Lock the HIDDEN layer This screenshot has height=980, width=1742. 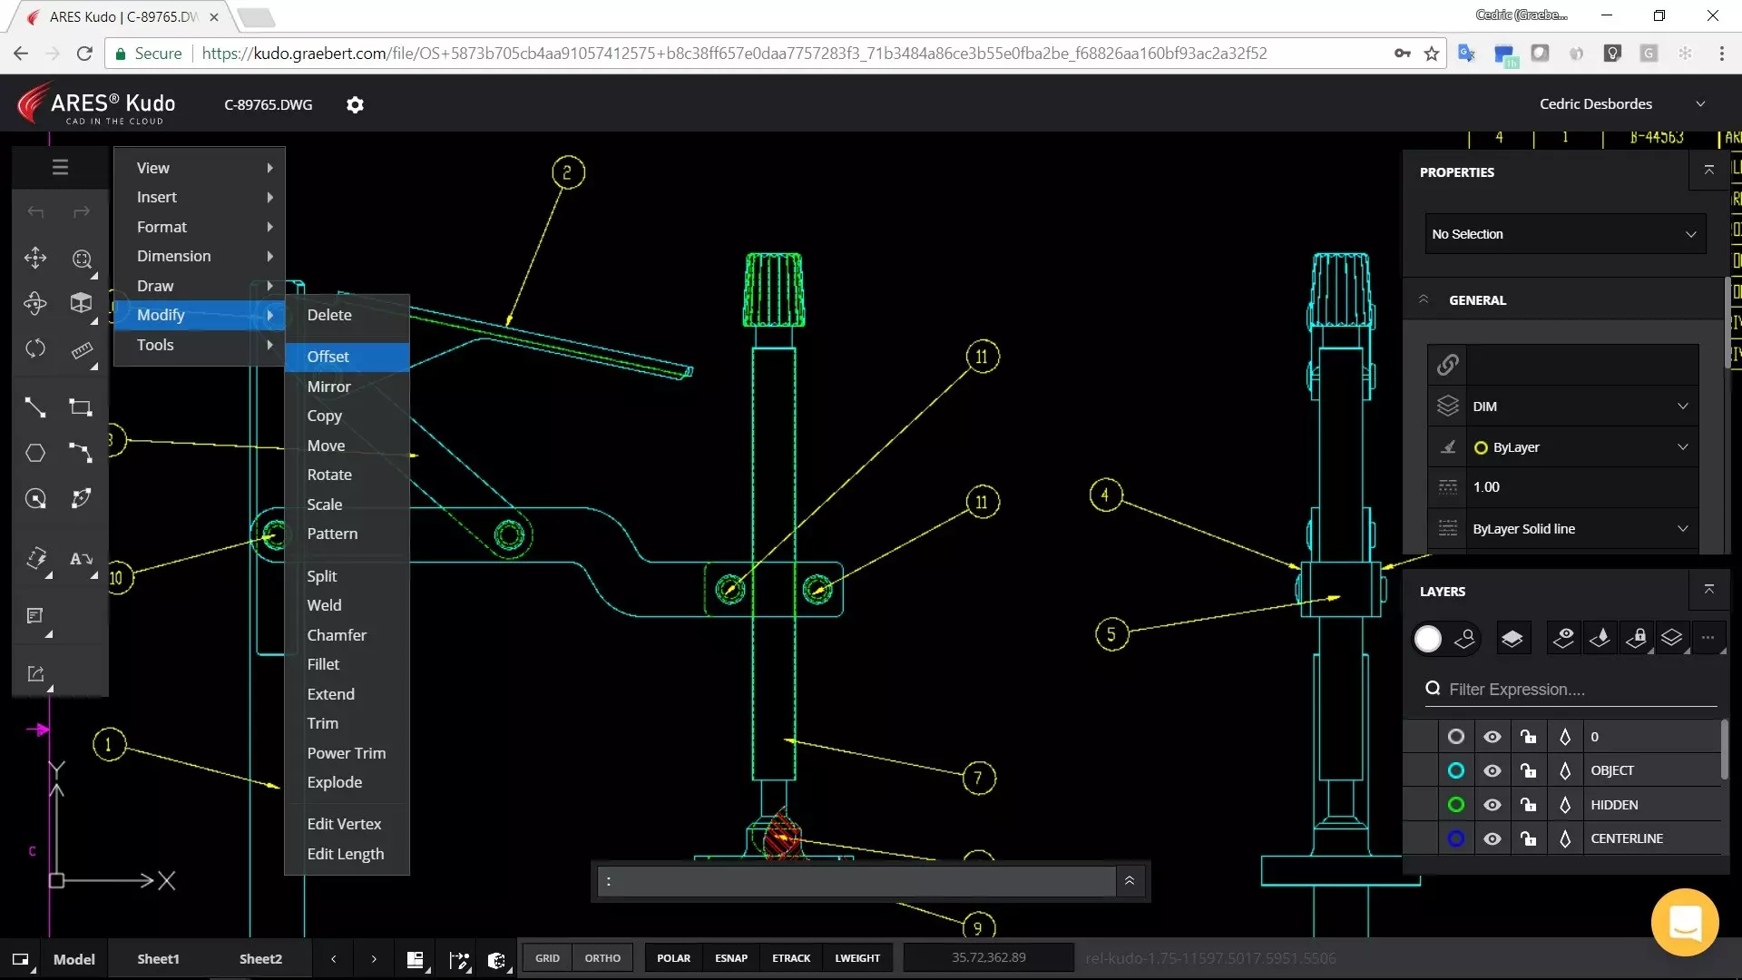1529,805
